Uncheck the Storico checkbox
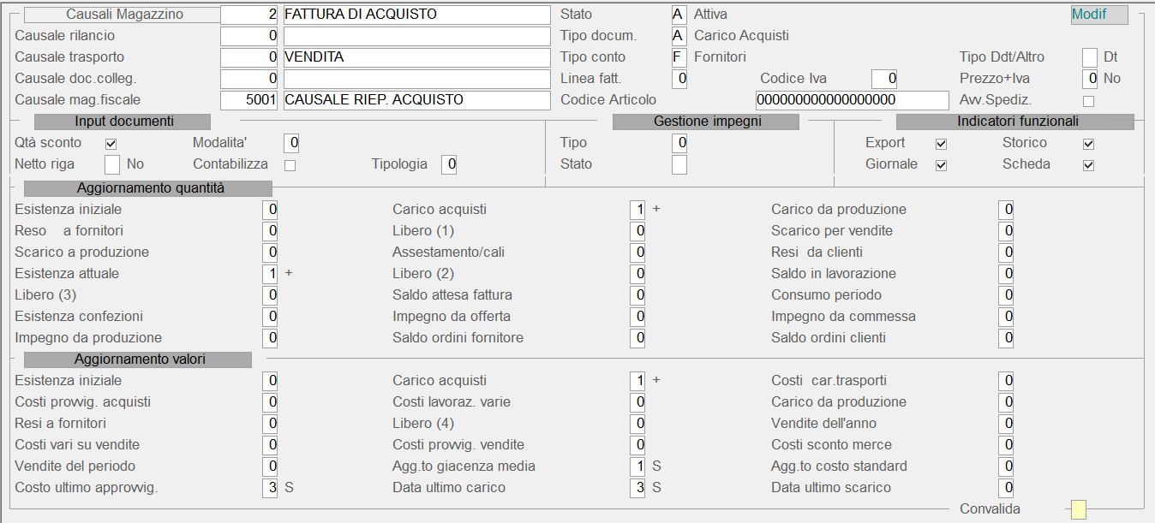Screen dimensions: 1155x523 click(x=1088, y=143)
